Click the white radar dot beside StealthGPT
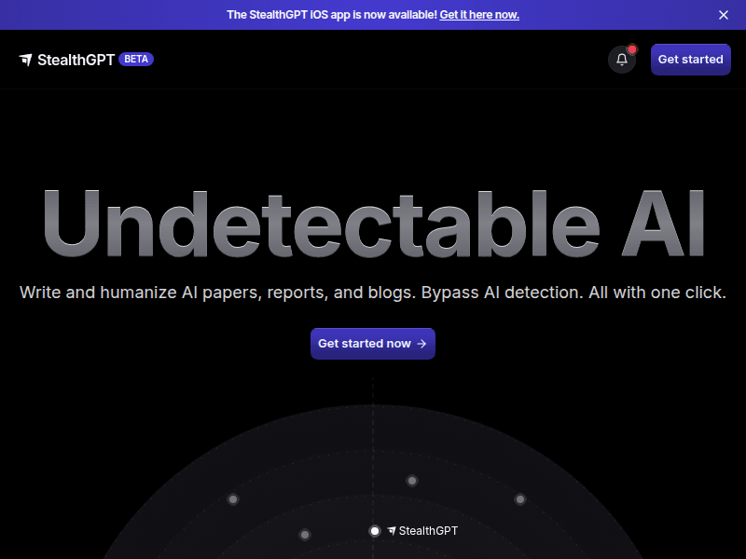The width and height of the screenshot is (746, 559). (375, 531)
